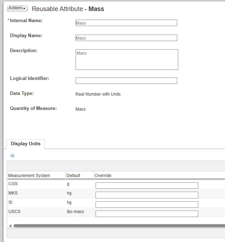The height and width of the screenshot is (242, 225).
Task: Click the Real Number with Units text
Action: (x=98, y=94)
